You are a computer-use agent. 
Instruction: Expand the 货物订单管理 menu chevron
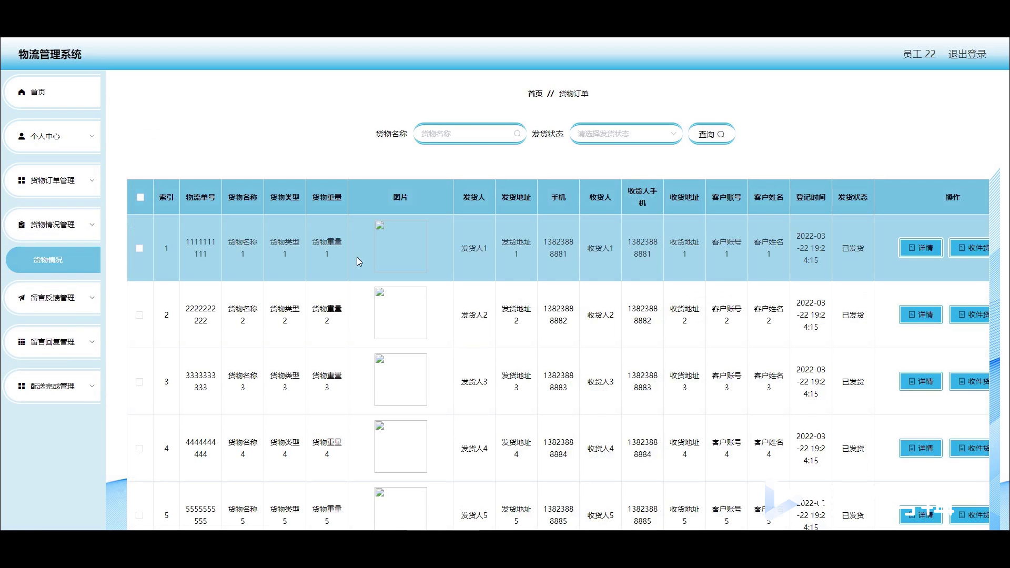pos(92,180)
